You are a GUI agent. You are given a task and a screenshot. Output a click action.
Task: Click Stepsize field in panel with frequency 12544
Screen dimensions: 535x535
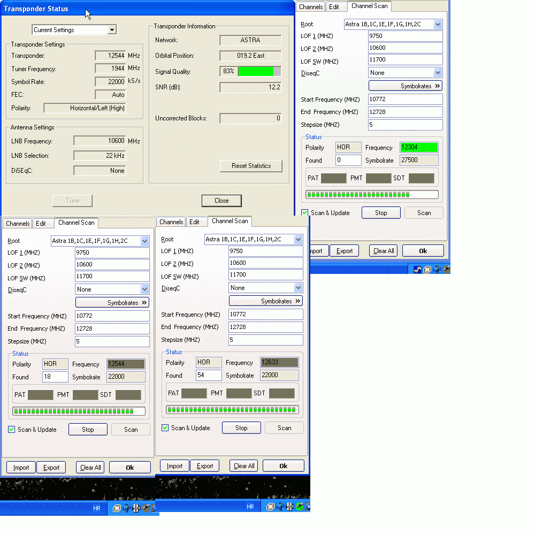point(112,341)
